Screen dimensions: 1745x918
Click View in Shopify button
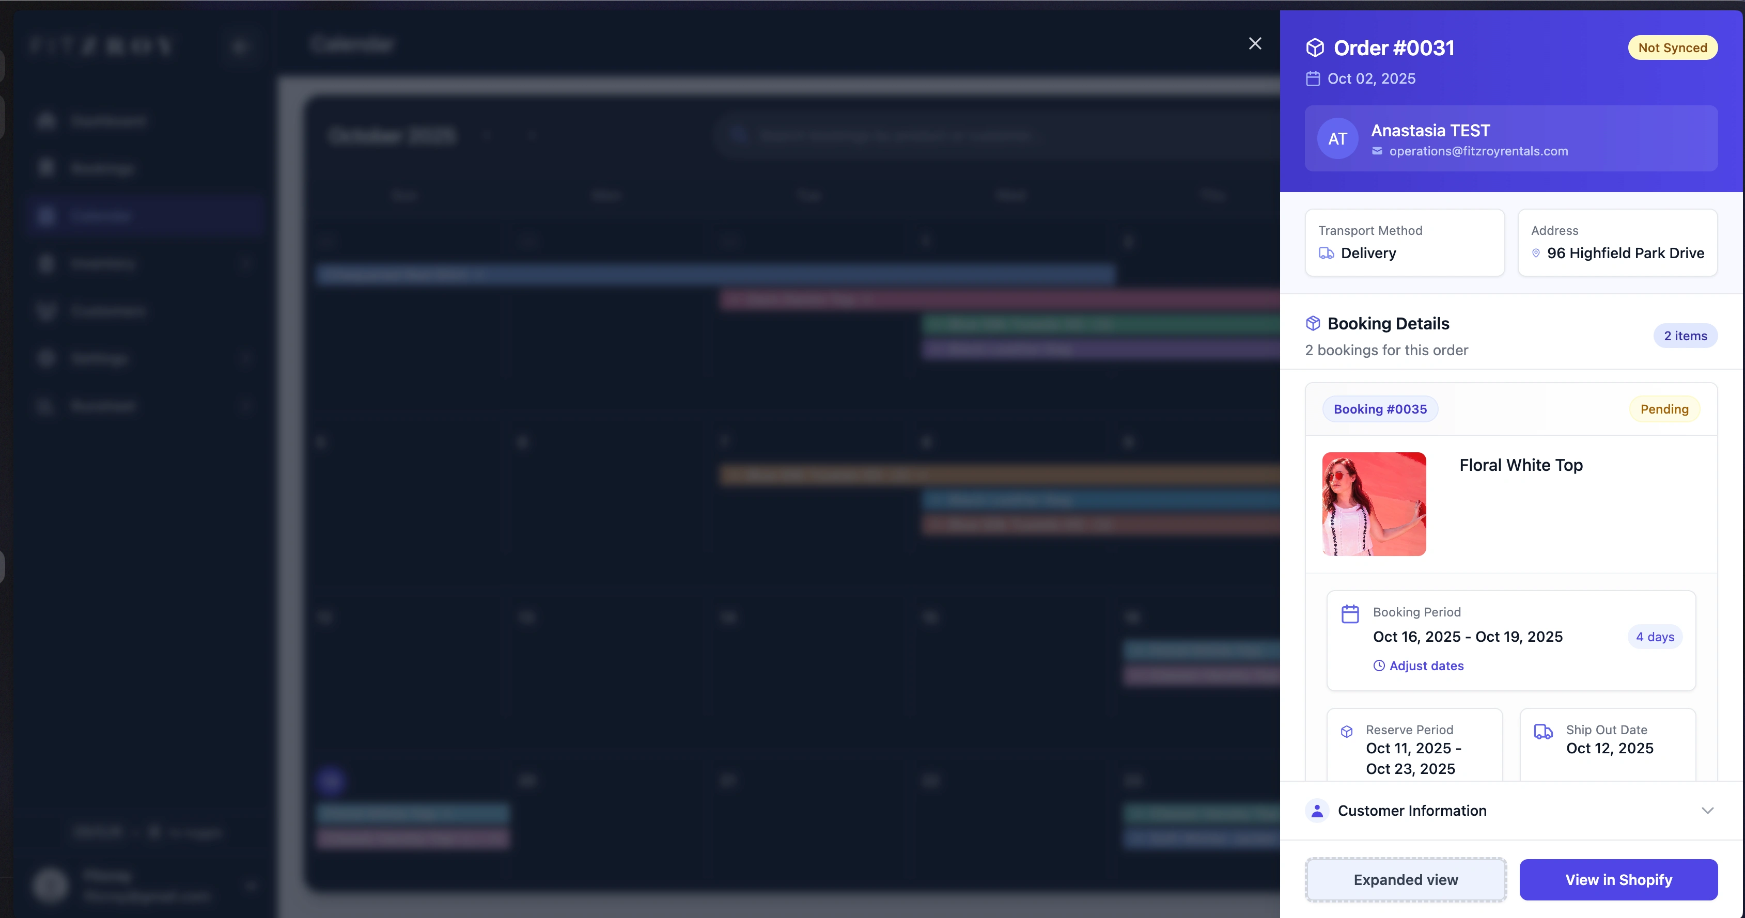[1618, 879]
